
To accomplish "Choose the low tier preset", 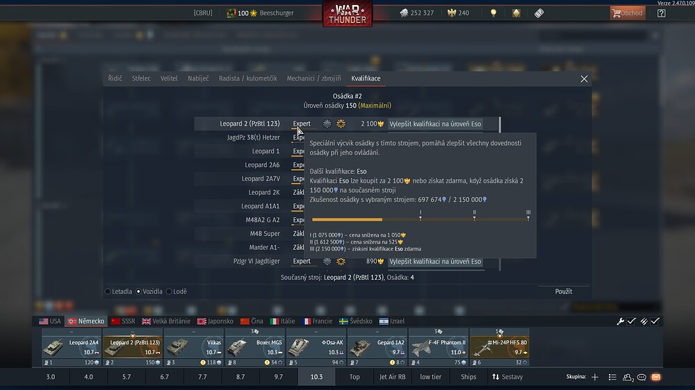I will pyautogui.click(x=430, y=378).
